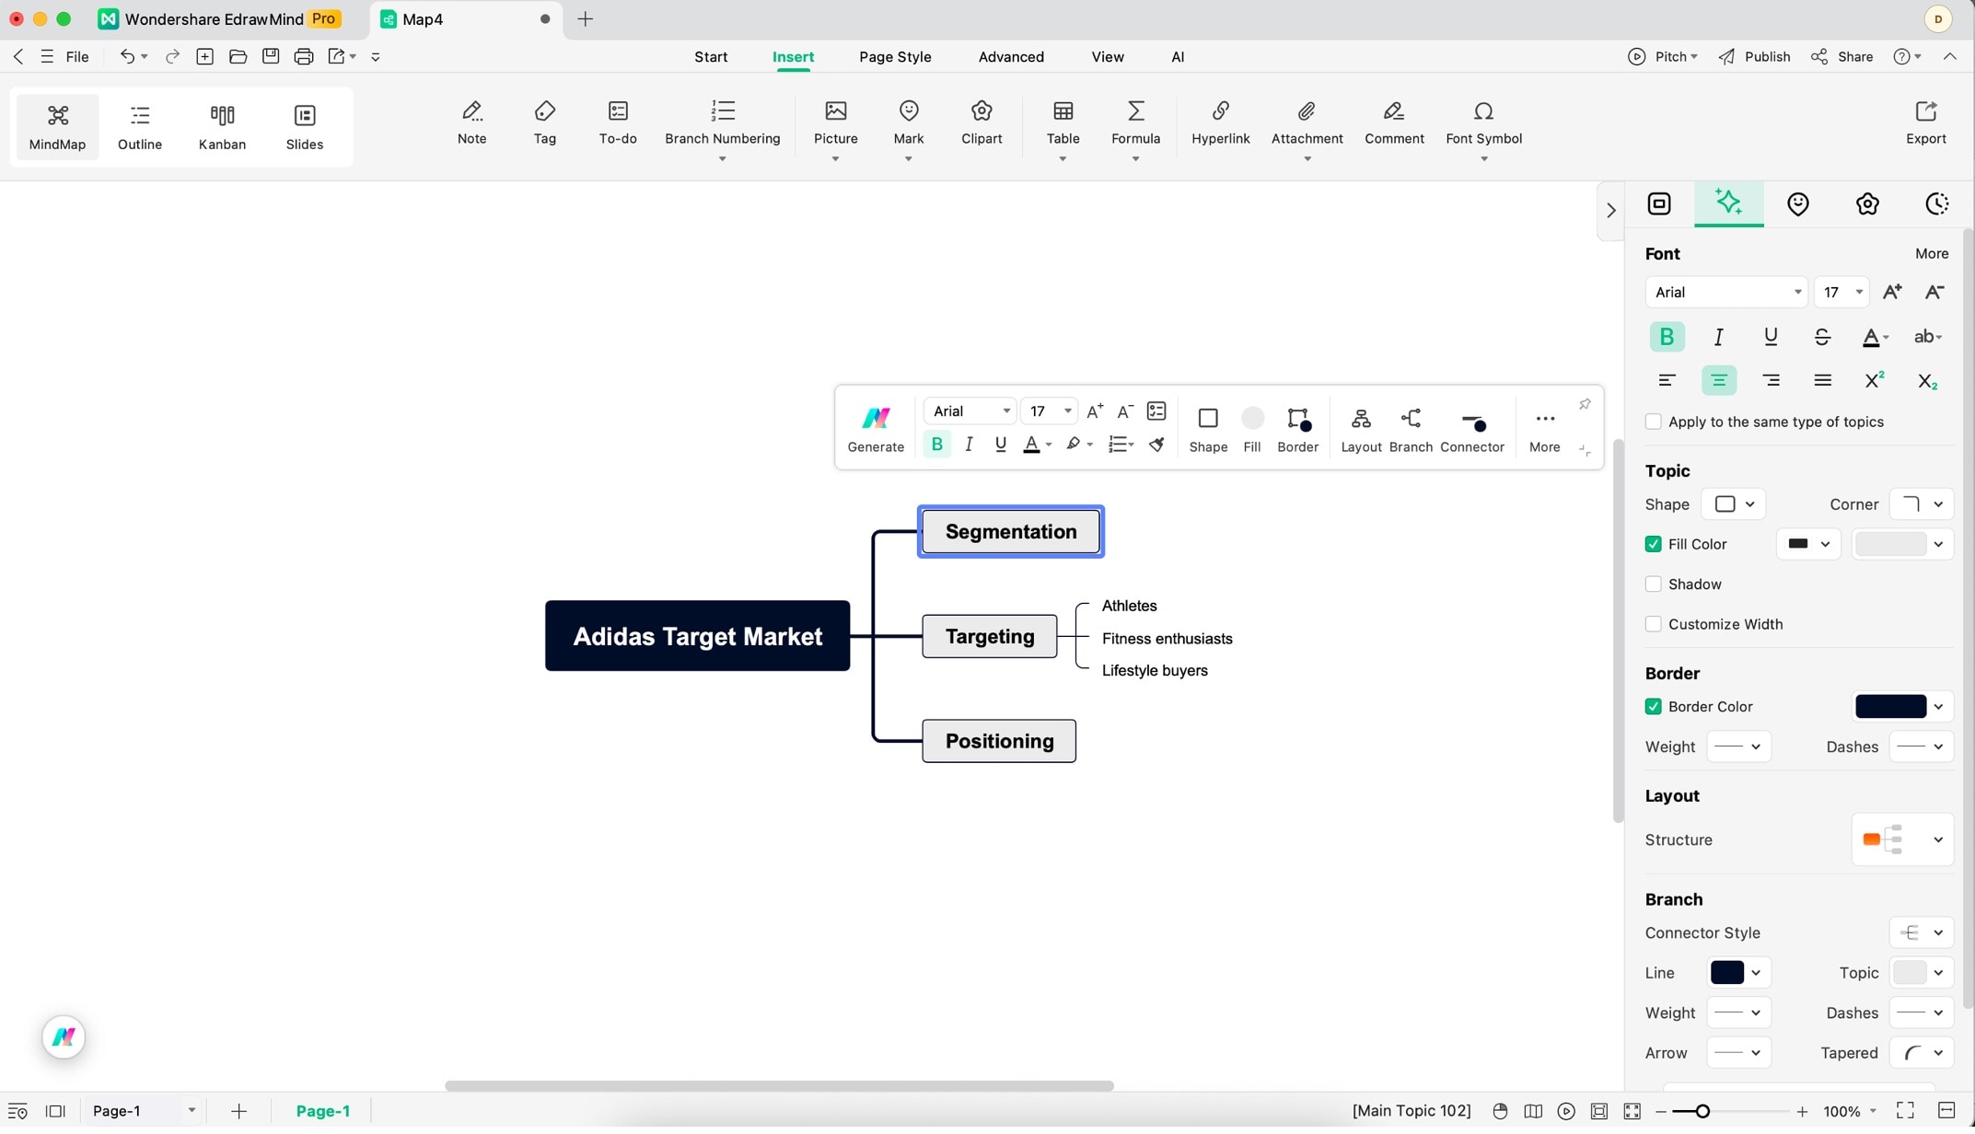The height and width of the screenshot is (1134, 1975).
Task: Open the floating AI assistant bubble
Action: pos(64,1036)
